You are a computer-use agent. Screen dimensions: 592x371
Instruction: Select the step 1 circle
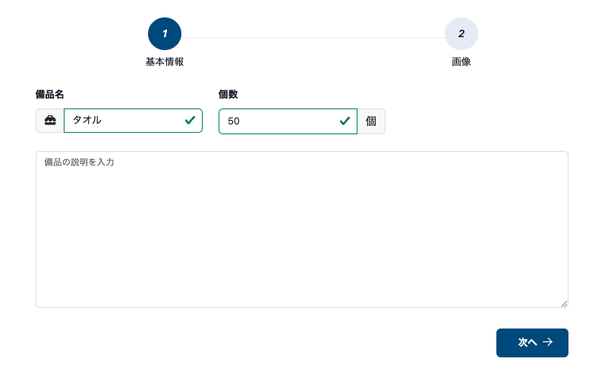click(x=165, y=33)
